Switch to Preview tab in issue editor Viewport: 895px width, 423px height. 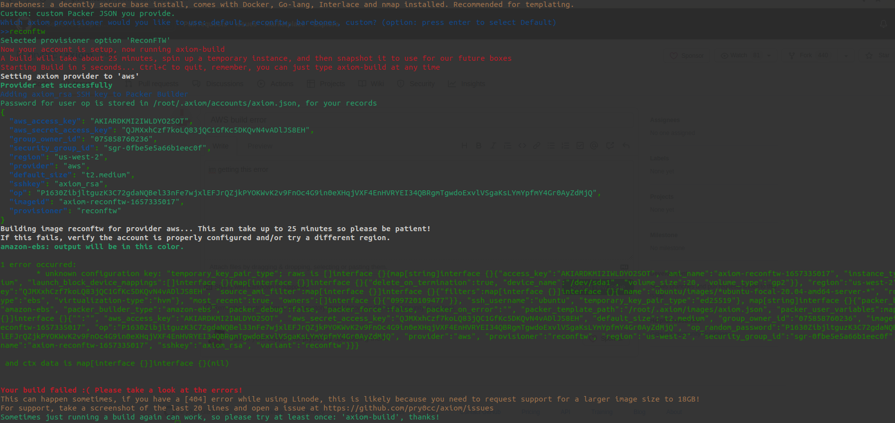point(260,146)
